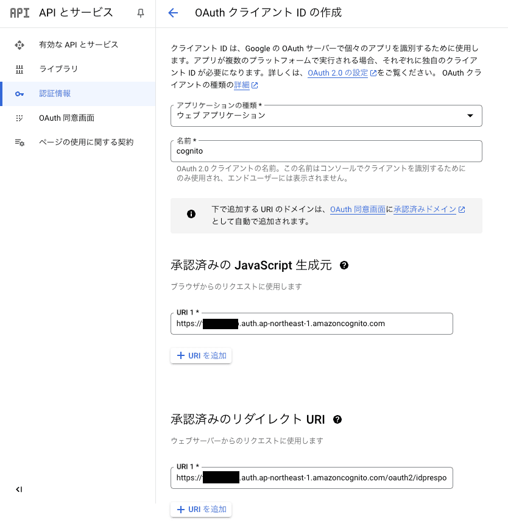Follow the OAuth 同意画面 link in notice
Screen dimensions: 508x523
click(358, 210)
